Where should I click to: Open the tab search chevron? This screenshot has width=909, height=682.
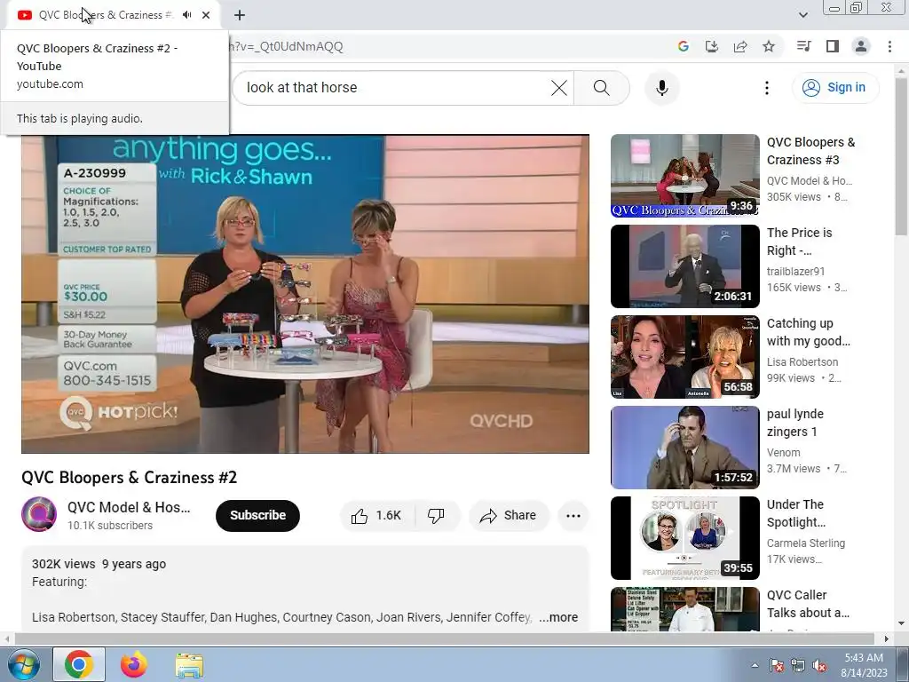point(802,15)
